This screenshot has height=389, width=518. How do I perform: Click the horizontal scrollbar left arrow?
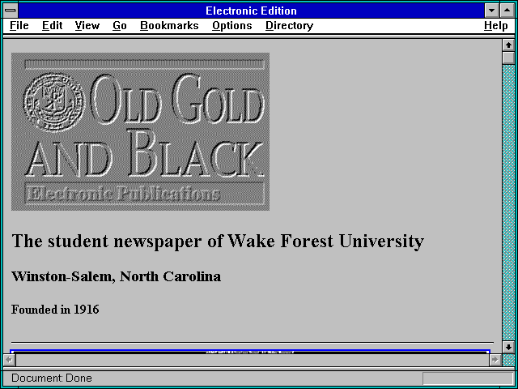(9, 360)
